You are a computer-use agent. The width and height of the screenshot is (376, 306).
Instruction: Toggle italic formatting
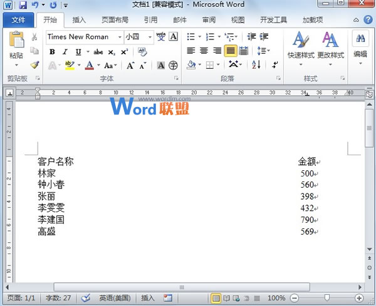(65, 52)
